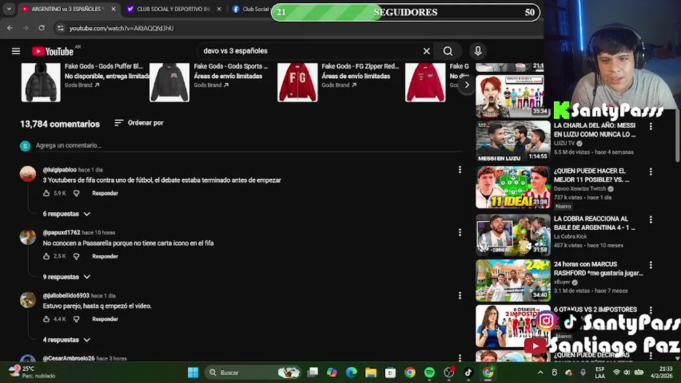Expand 4 respuestas replies
The image size is (681, 383).
[x=66, y=339]
